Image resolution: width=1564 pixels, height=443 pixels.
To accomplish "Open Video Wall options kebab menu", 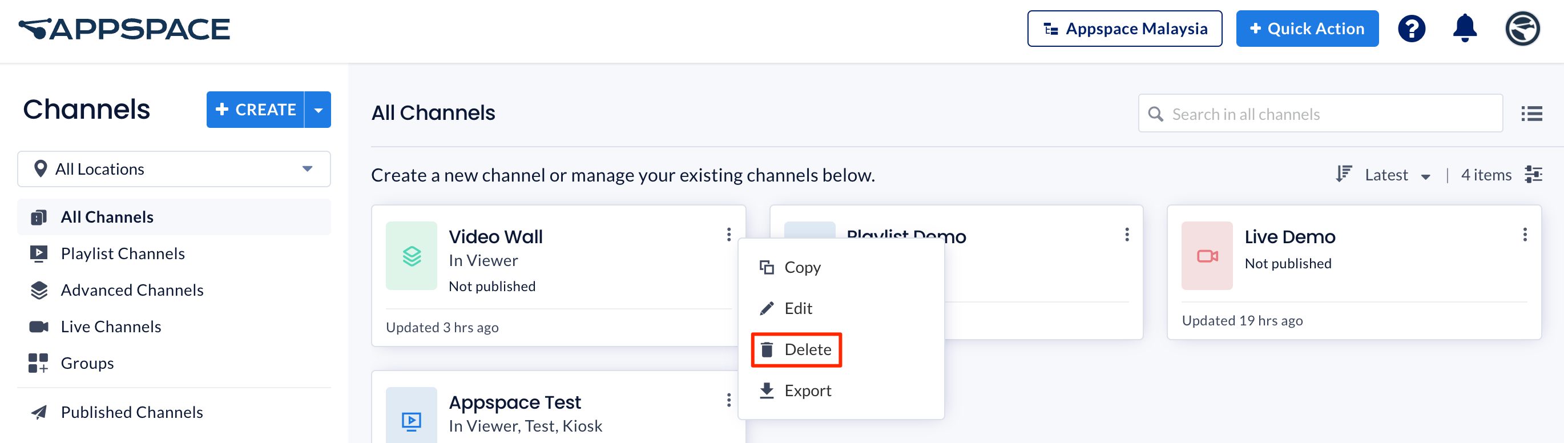I will tap(728, 235).
